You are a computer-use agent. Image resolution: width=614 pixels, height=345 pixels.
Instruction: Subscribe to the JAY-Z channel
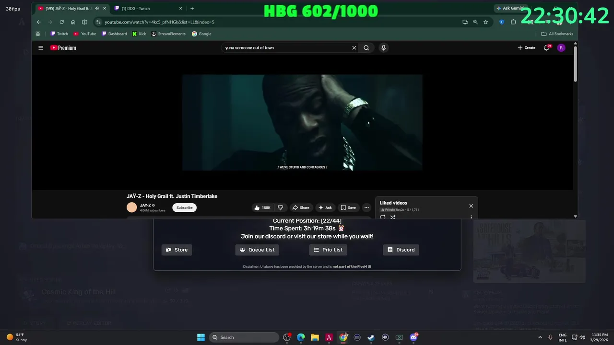(x=184, y=207)
